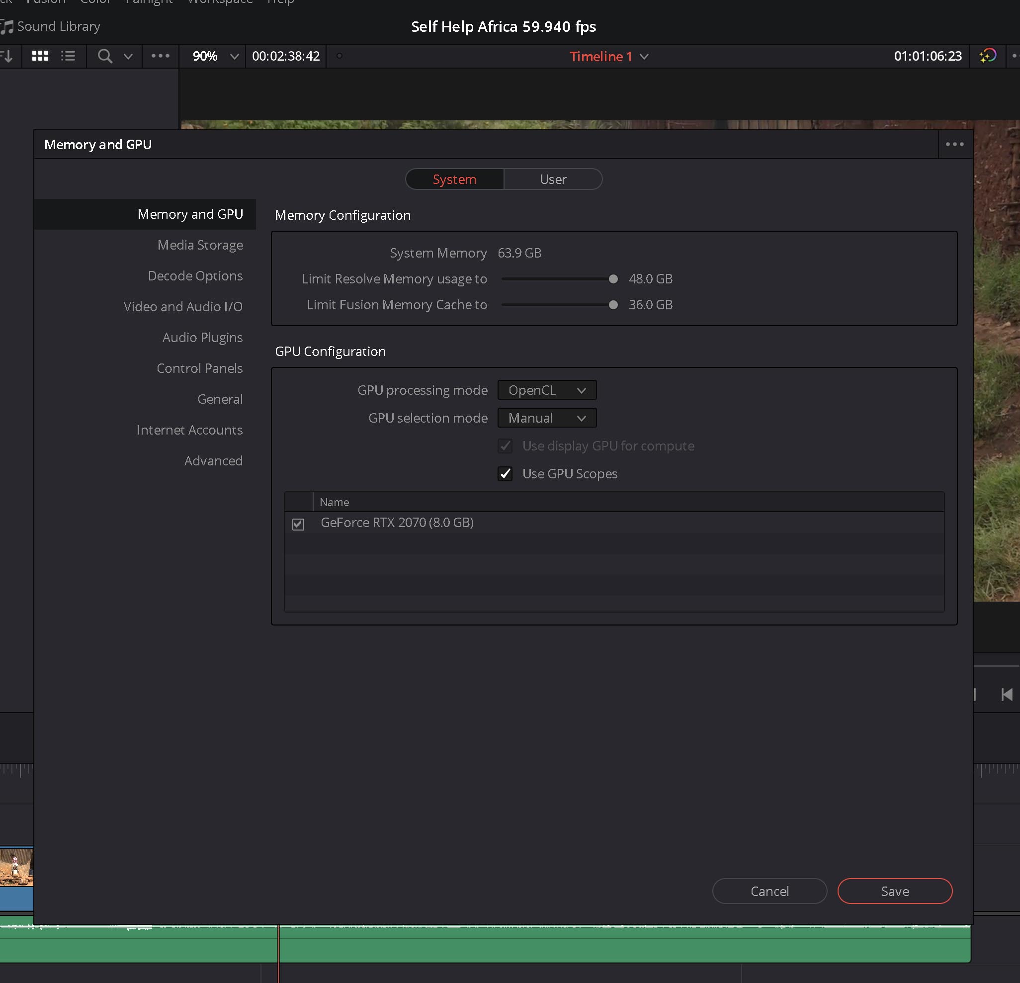The height and width of the screenshot is (983, 1020).
Task: Open the Timeline 1 selector dropdown
Action: tap(609, 56)
